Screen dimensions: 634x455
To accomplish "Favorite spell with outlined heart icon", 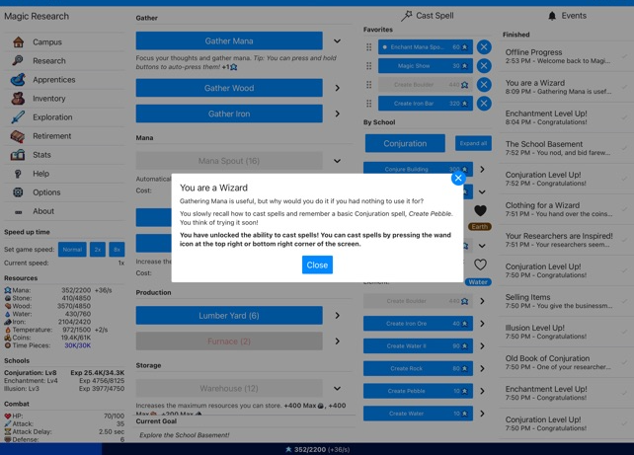I will [480, 265].
